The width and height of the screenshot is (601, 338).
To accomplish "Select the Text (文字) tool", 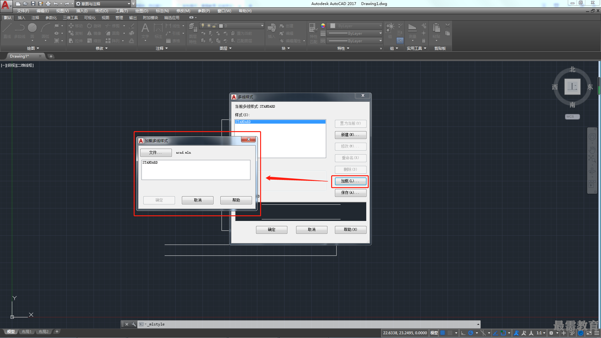I will click(145, 31).
